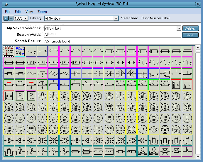Pick the U D R C relay box symbol

(176, 85)
